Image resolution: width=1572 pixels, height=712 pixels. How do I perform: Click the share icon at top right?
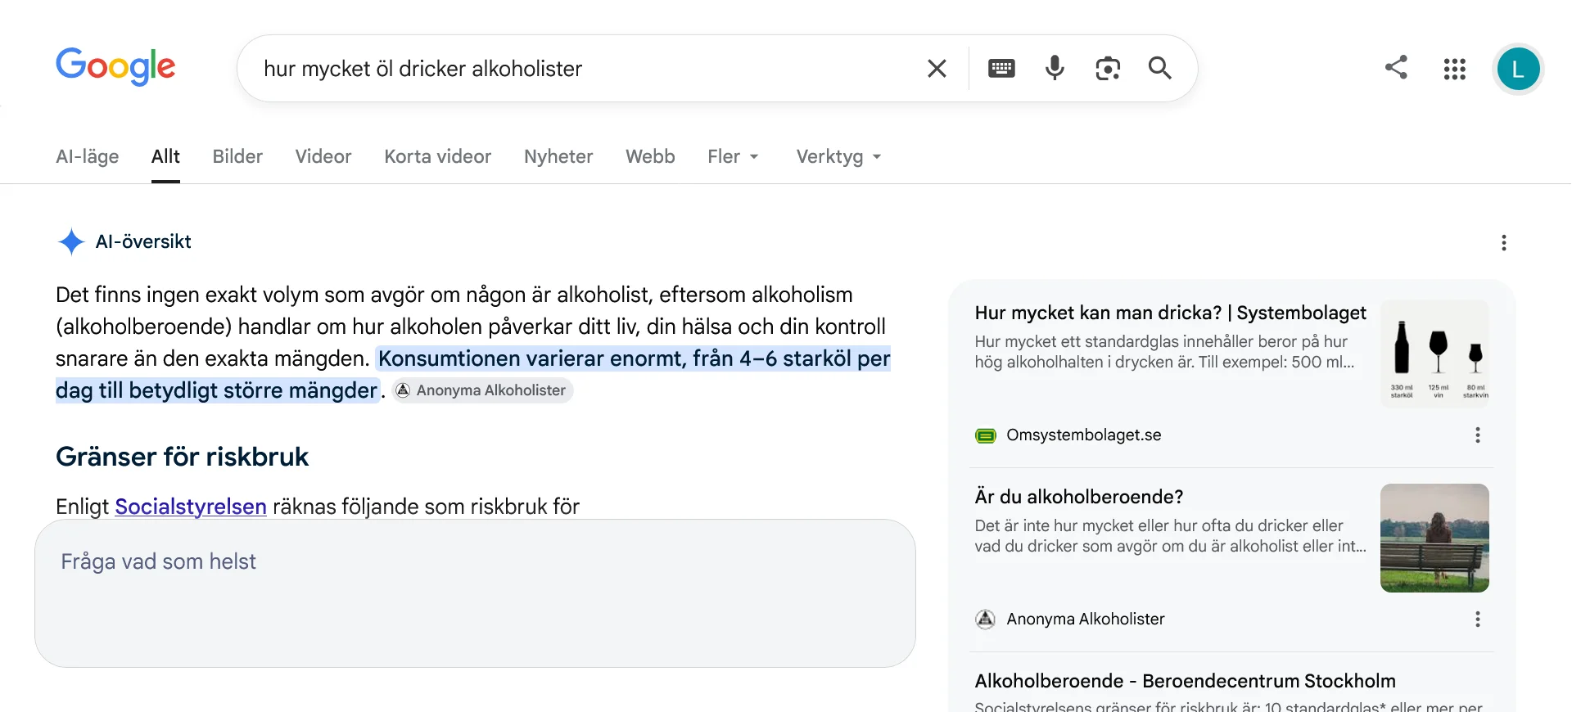coord(1396,67)
